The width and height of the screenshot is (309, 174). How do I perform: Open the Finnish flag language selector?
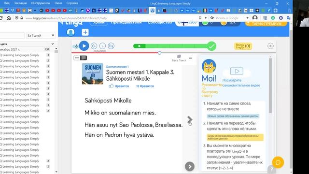(187, 23)
